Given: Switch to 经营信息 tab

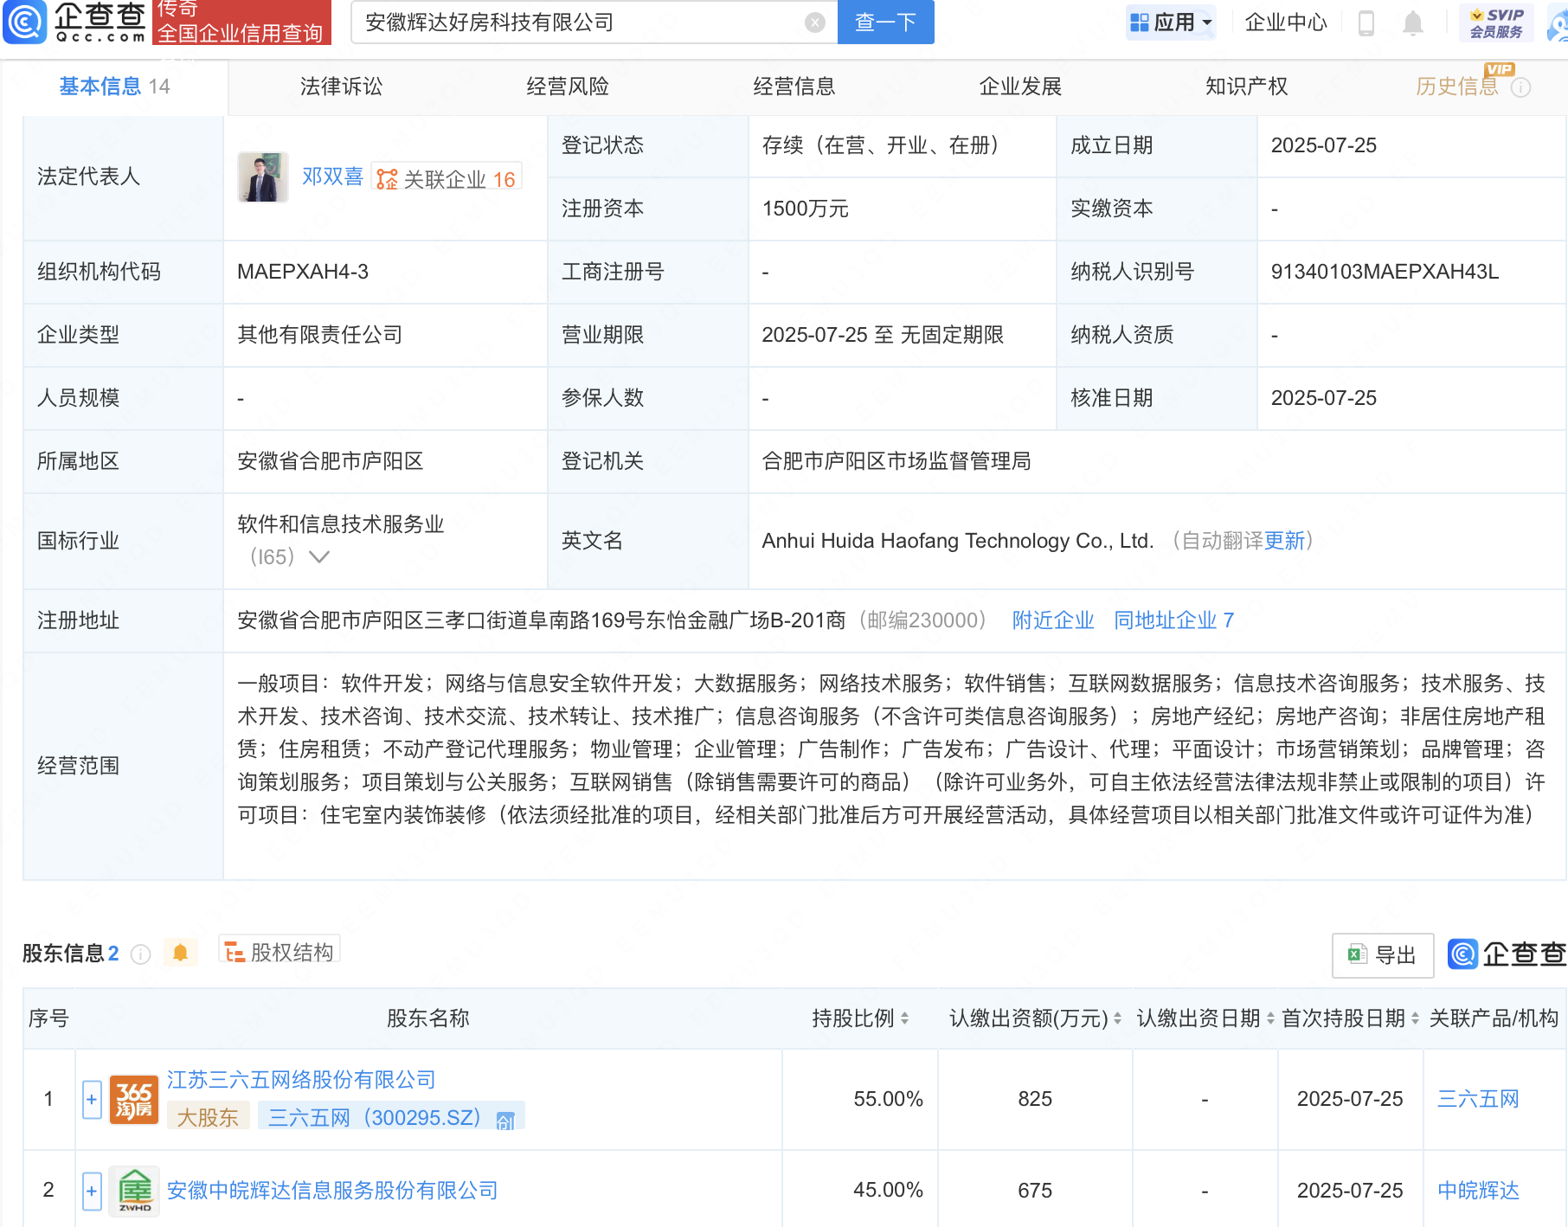Looking at the screenshot, I should [x=794, y=87].
